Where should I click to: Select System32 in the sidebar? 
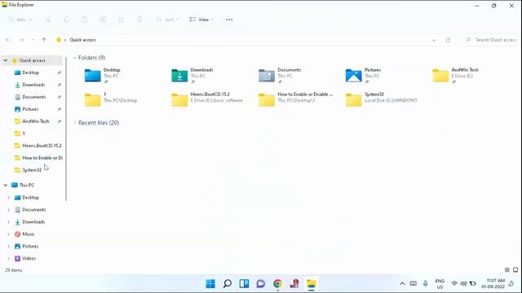pos(32,170)
